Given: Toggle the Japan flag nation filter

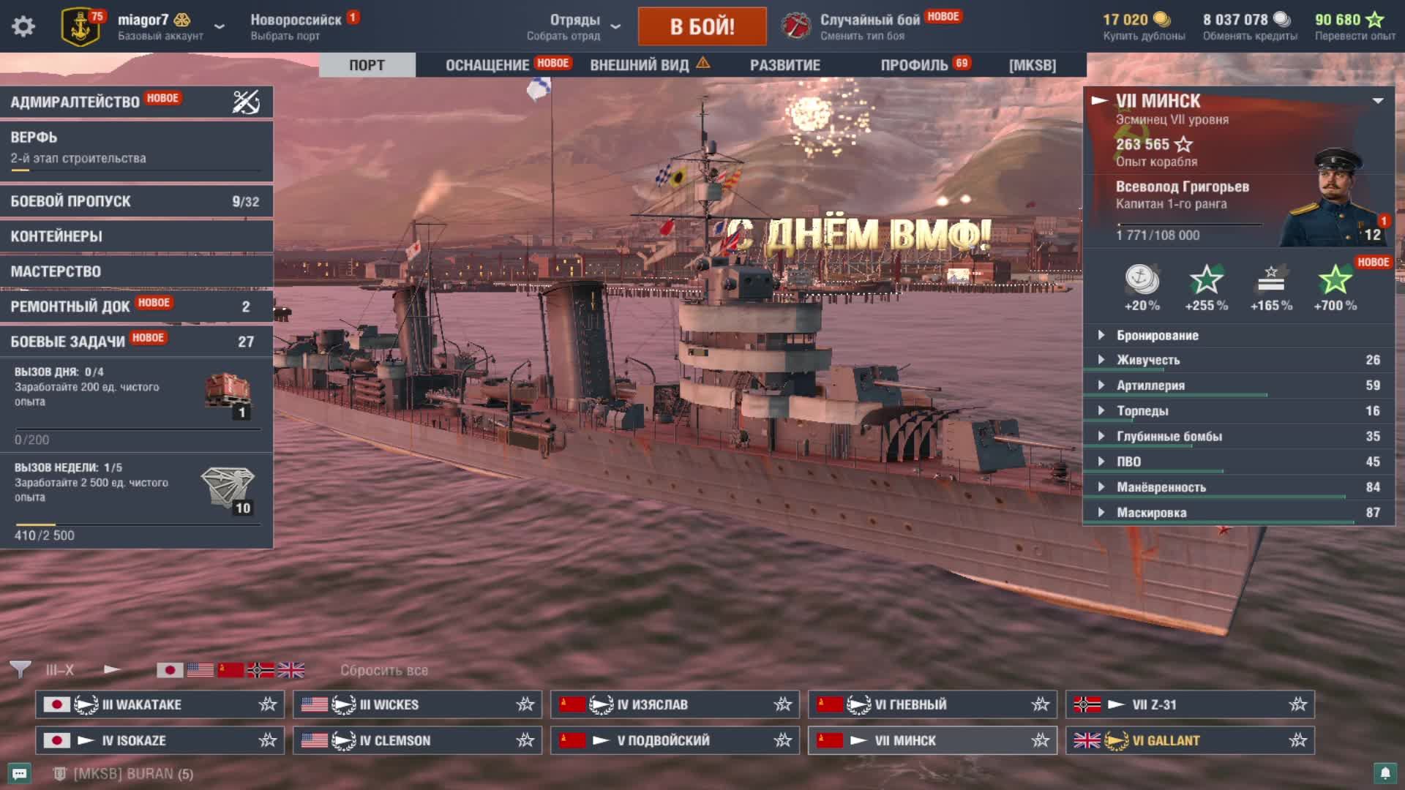Looking at the screenshot, I should [x=170, y=669].
